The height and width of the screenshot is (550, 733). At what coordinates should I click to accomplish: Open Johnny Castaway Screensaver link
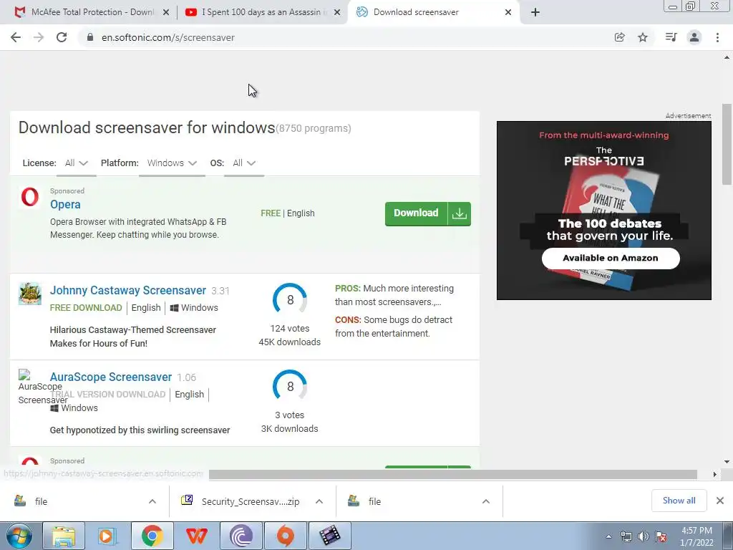128,291
